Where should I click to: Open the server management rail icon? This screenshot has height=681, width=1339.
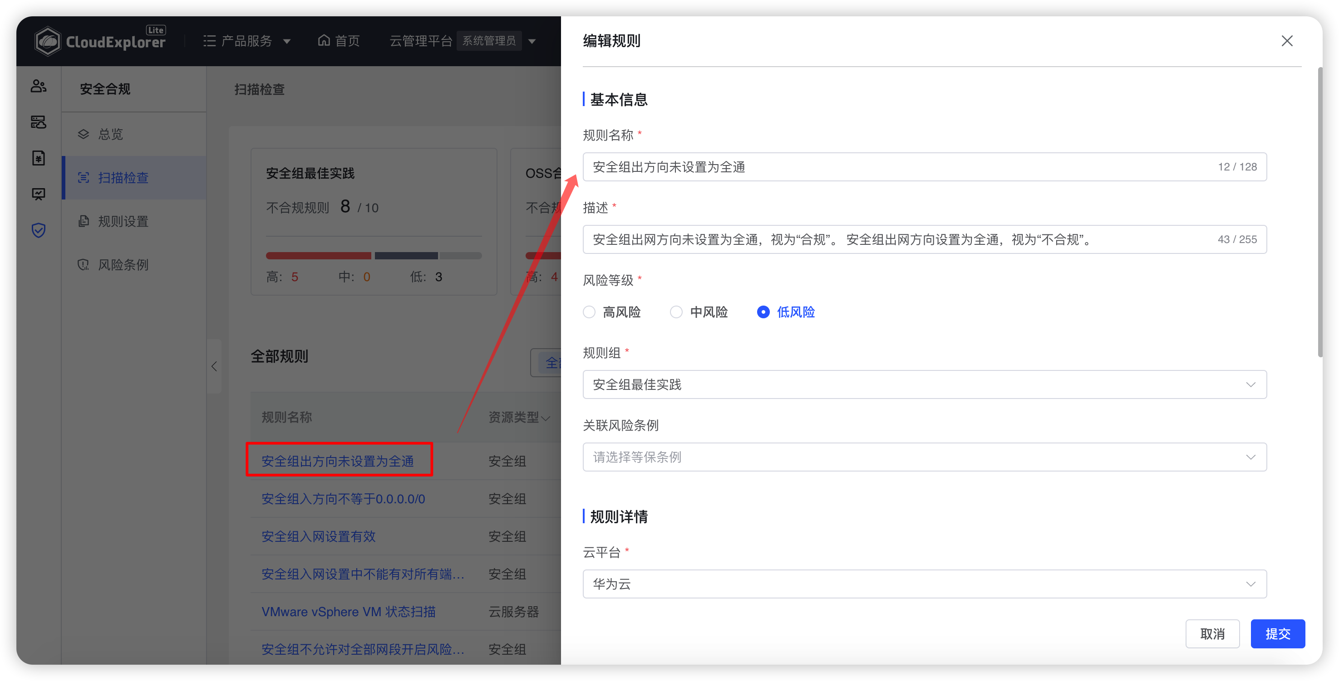click(x=39, y=122)
